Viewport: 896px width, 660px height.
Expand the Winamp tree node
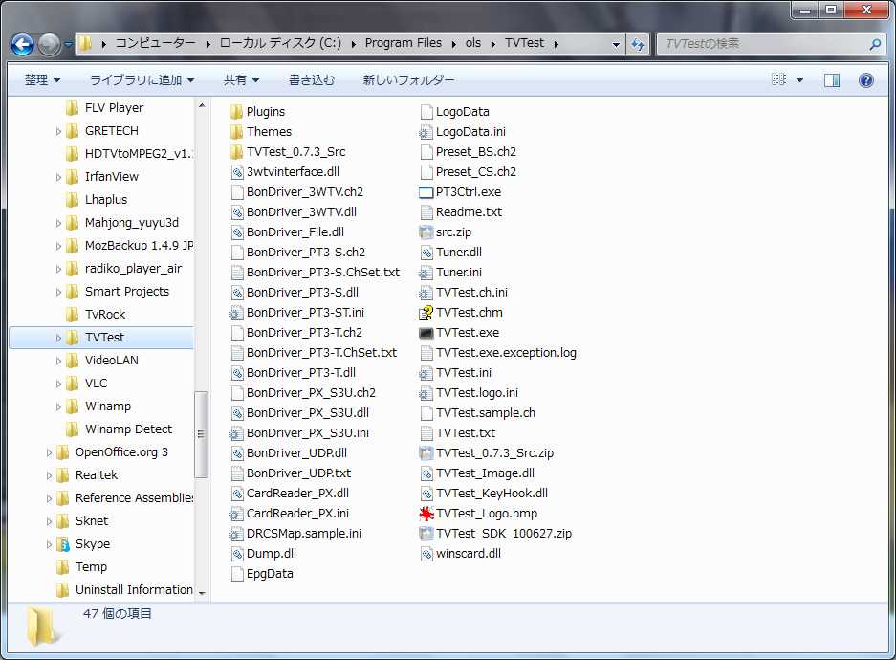(57, 407)
